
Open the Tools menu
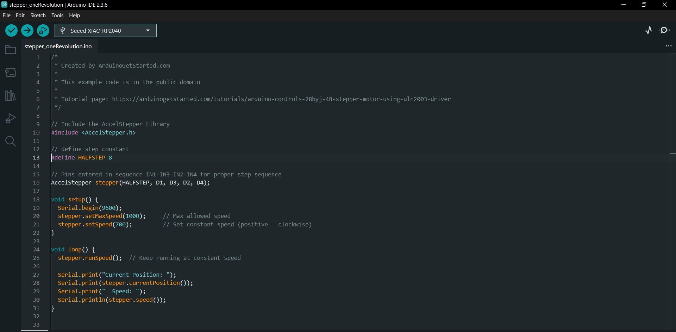coord(57,15)
